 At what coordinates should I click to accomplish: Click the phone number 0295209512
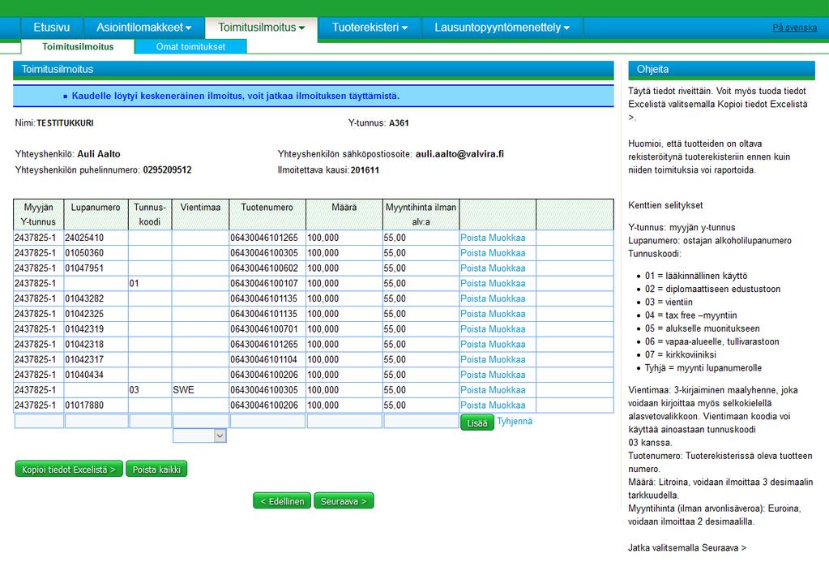167,169
